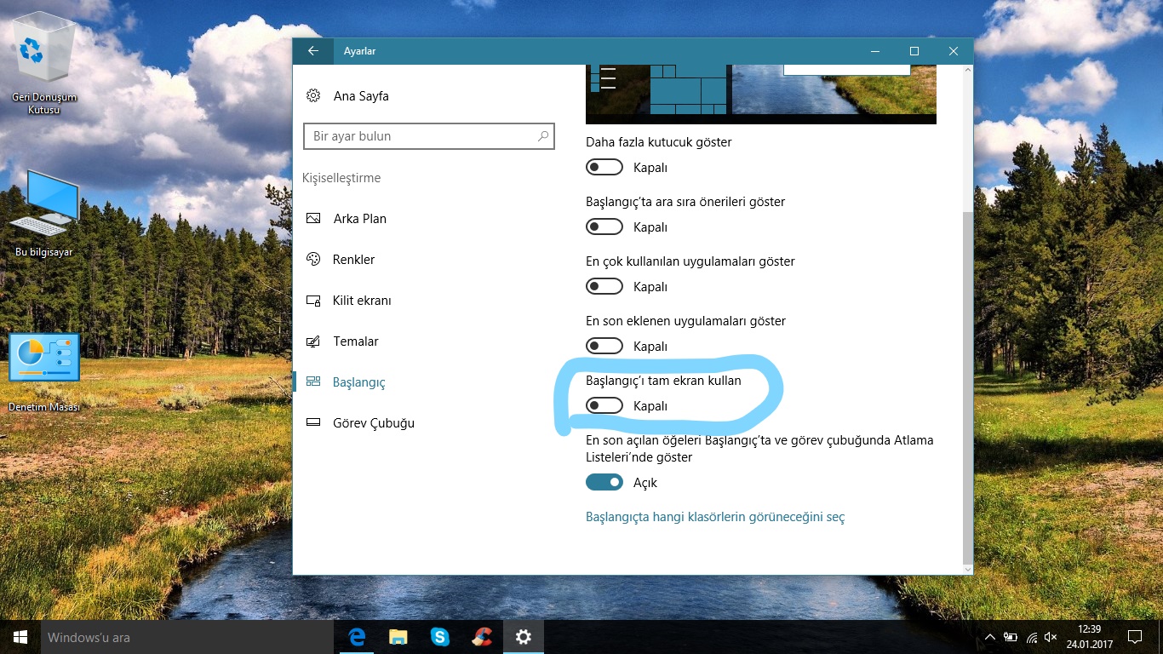
Task: Close the Ayarlar window
Action: pos(954,51)
